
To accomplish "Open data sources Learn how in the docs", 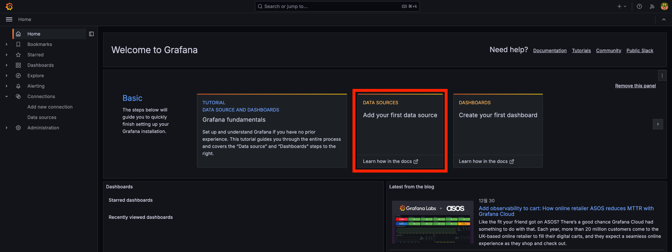I will [390, 162].
